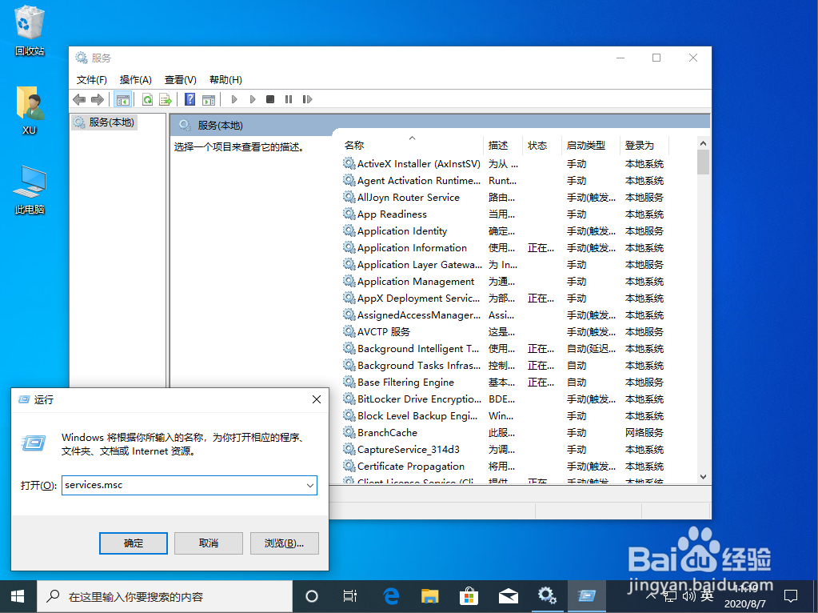Click the 确定 button in the Run dialog
818x613 pixels.
pos(133,543)
